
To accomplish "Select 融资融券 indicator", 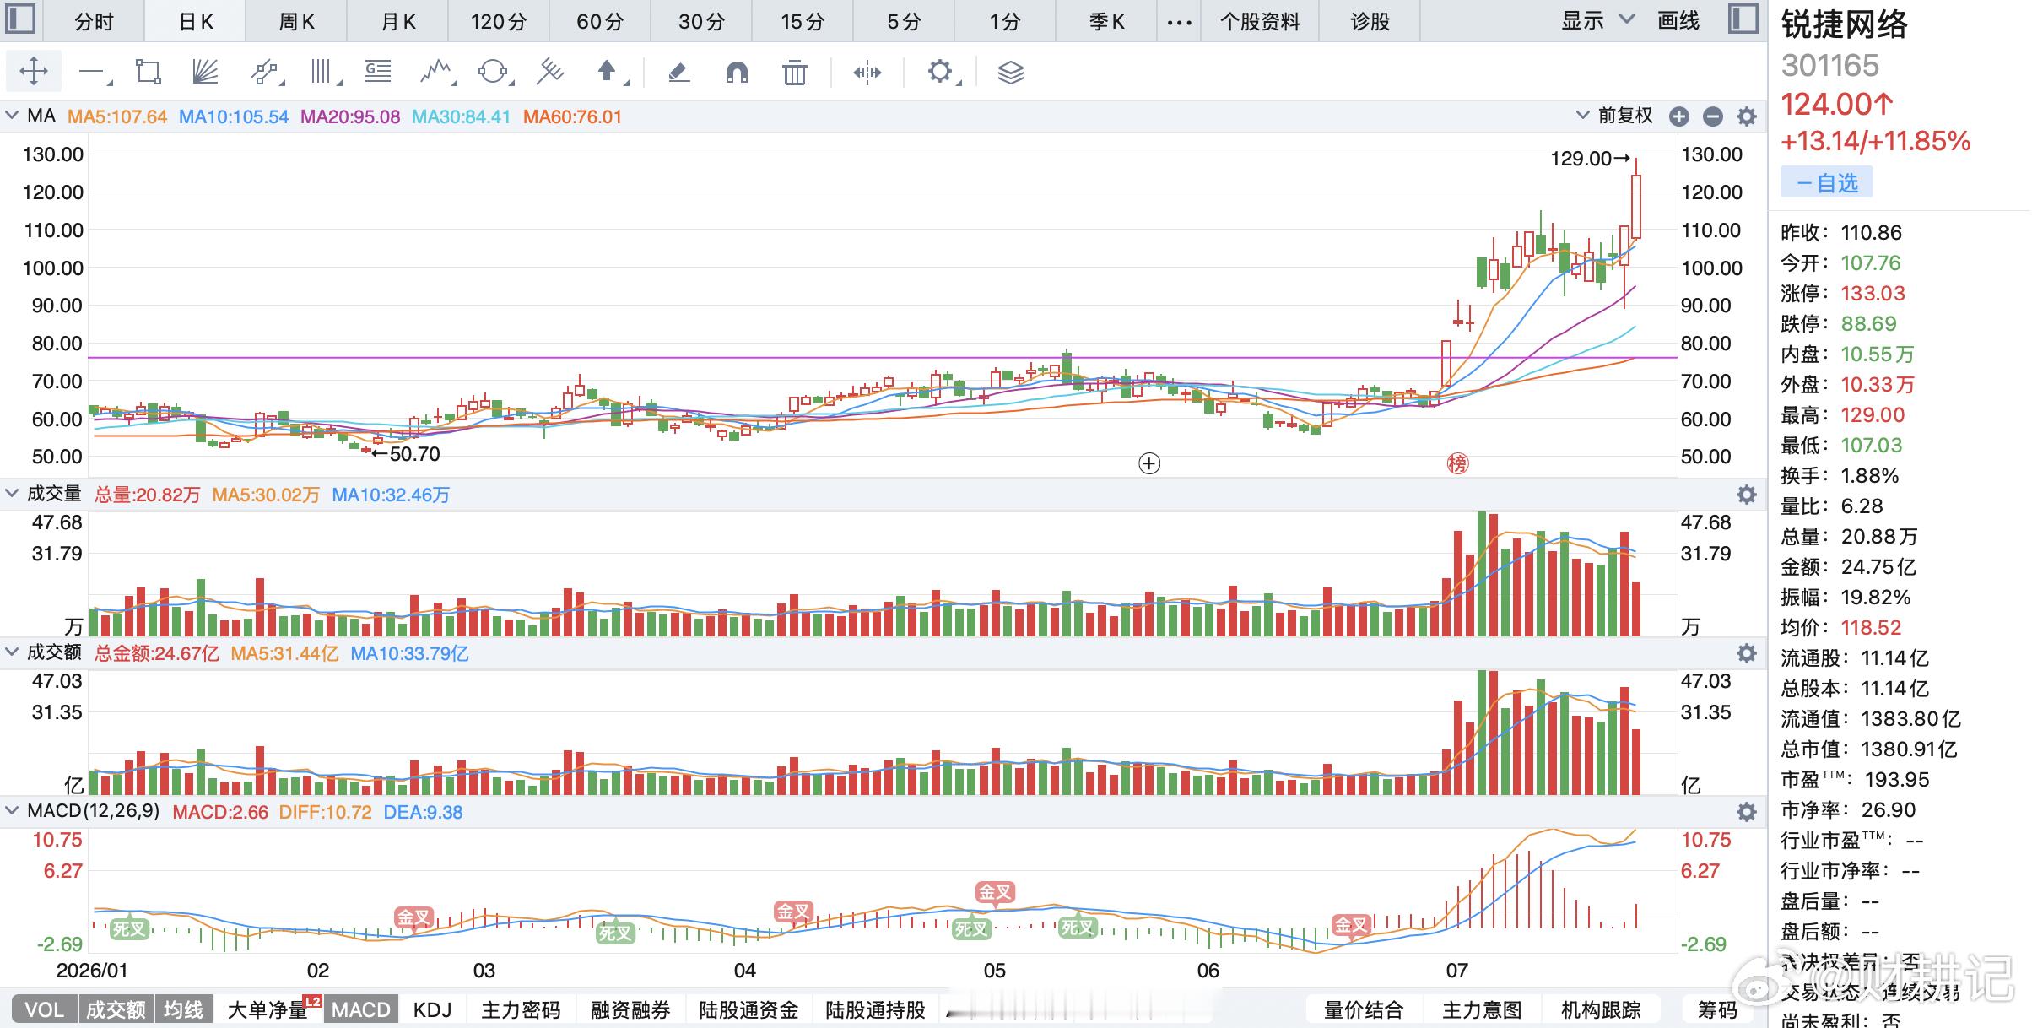I will tap(630, 1009).
